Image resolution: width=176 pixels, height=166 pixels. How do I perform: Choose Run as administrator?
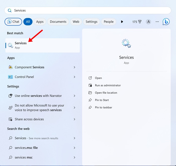click(x=108, y=85)
